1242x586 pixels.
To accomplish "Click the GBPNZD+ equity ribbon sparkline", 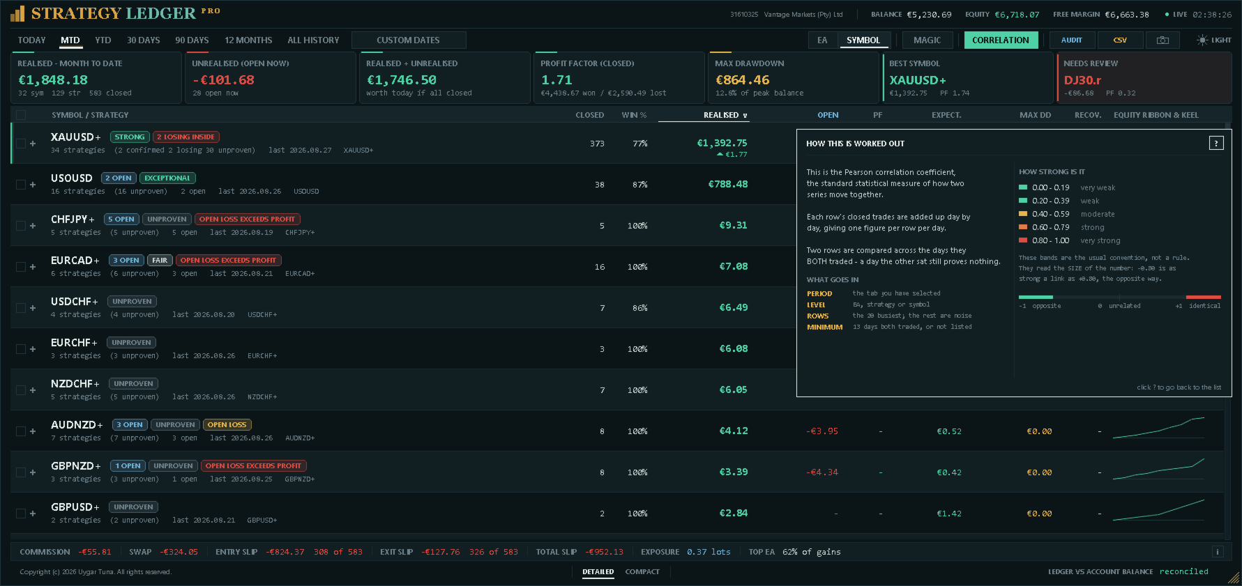I will click(x=1158, y=469).
